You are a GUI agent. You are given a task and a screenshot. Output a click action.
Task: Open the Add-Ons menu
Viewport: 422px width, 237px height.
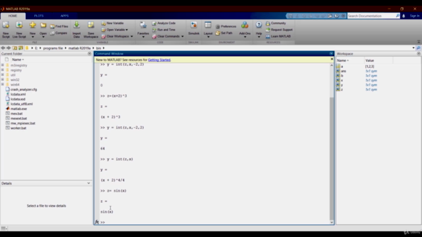click(x=245, y=30)
